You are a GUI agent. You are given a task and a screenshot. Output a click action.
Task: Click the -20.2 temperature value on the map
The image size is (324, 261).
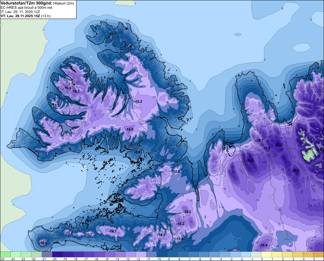[x=278, y=145]
